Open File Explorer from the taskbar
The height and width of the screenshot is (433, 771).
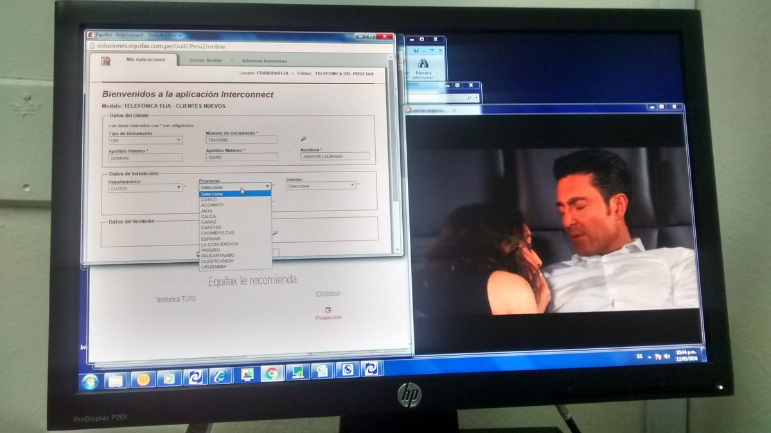tap(116, 381)
